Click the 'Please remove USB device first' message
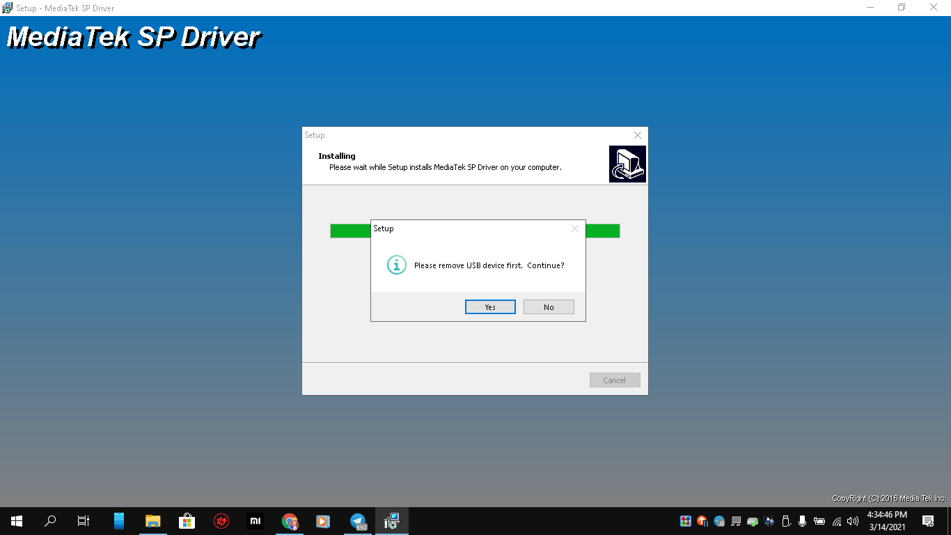Image resolution: width=951 pixels, height=535 pixels. click(x=489, y=266)
